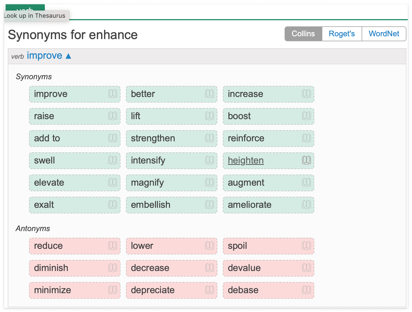Open the book icon for "reduce"
412x312 pixels.
[x=112, y=245]
